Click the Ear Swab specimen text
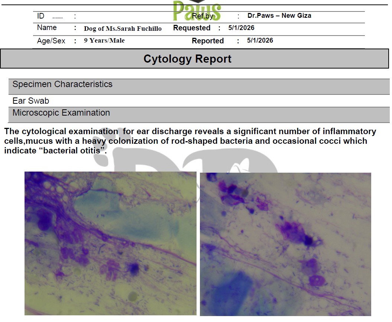392x322 pixels. pos(31,101)
